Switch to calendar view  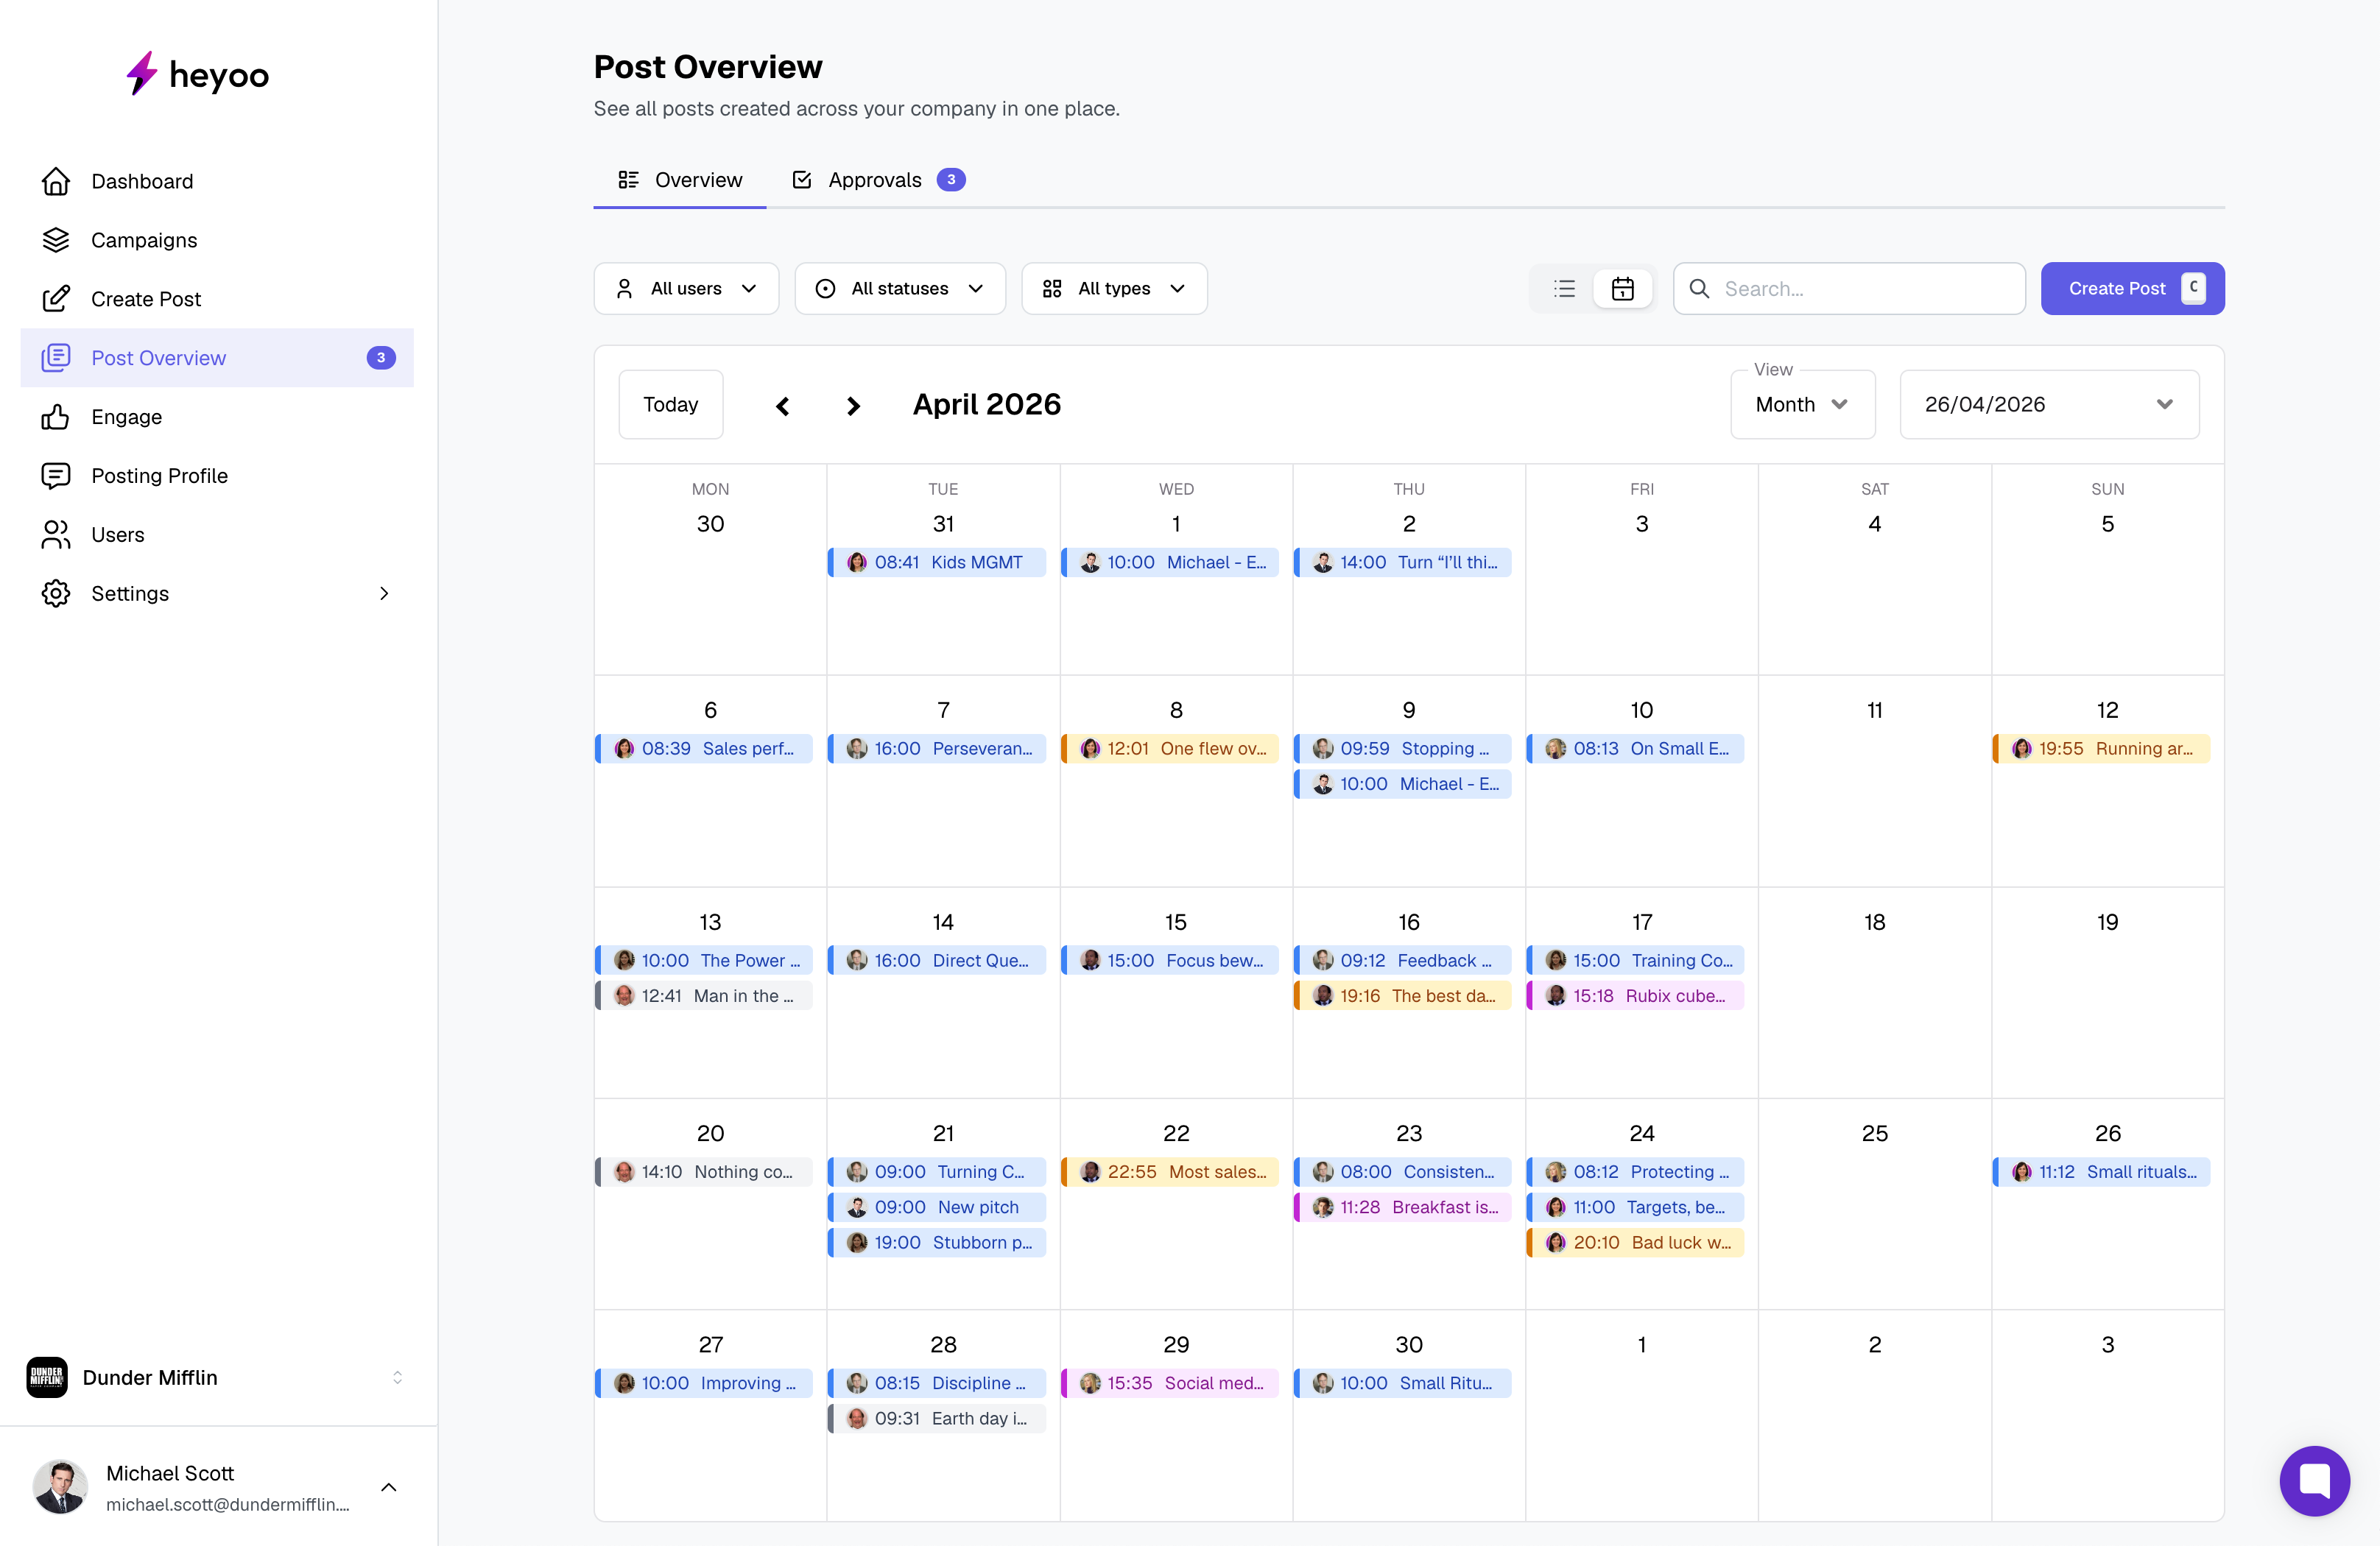click(x=1622, y=289)
